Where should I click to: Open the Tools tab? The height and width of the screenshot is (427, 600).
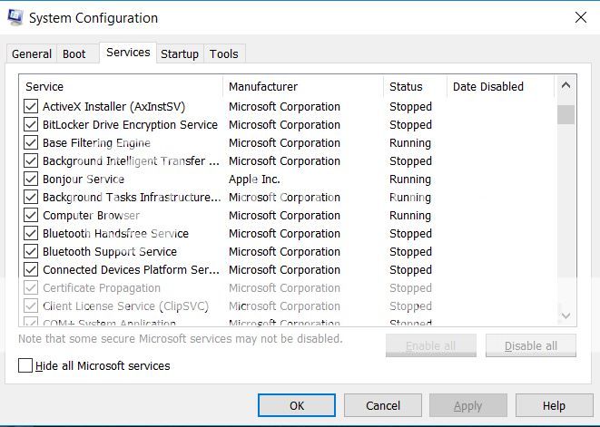tap(224, 53)
